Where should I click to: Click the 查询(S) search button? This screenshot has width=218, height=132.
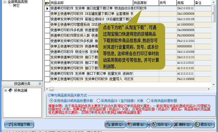pyautogui.click(x=115, y=124)
